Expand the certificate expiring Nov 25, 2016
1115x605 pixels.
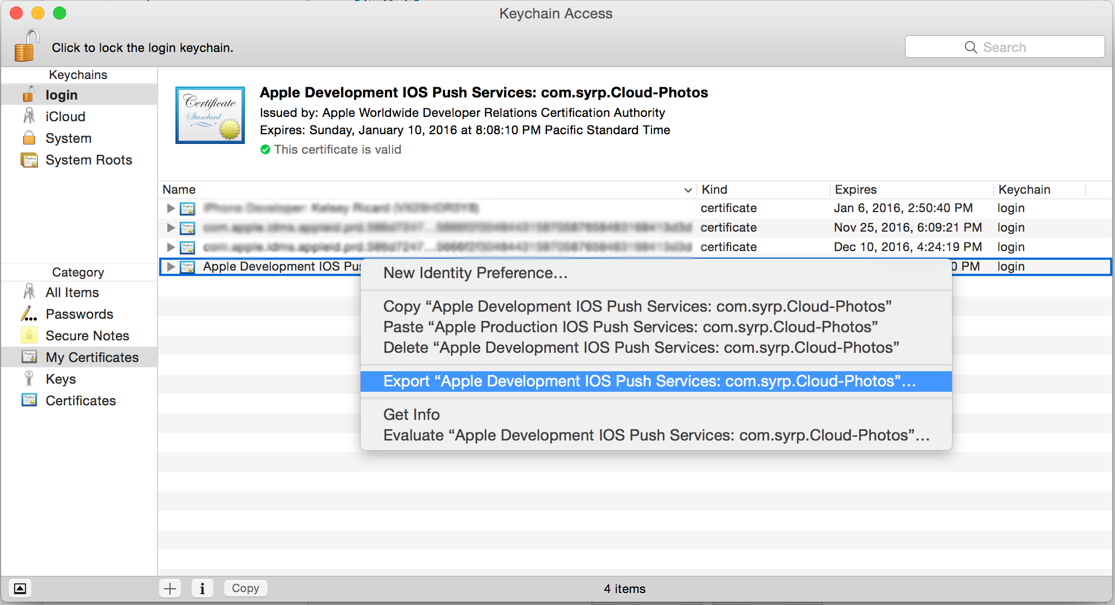click(x=171, y=228)
